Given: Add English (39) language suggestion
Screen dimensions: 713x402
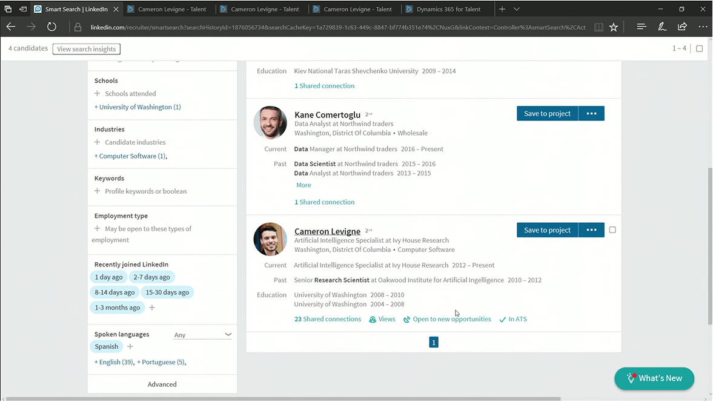Looking at the screenshot, I should point(114,362).
